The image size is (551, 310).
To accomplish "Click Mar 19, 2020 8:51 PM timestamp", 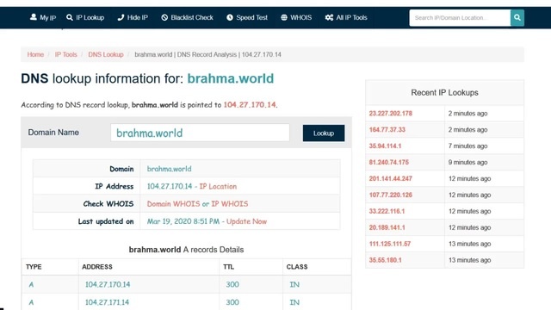I will point(183,221).
